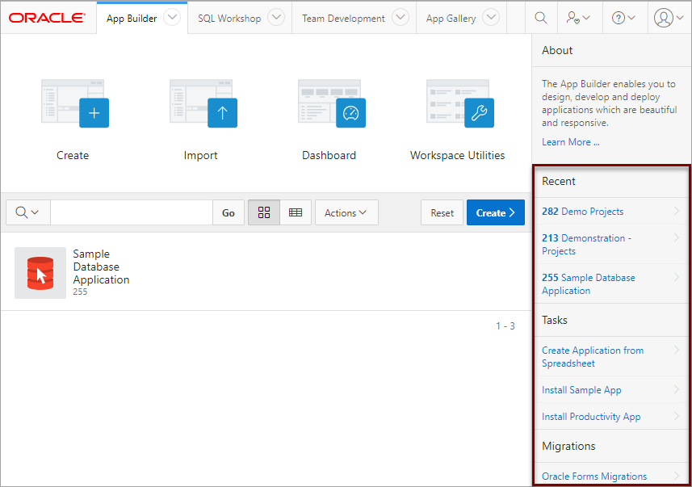The width and height of the screenshot is (692, 487).
Task: Click the Workspace Utilities label
Action: [x=457, y=155]
